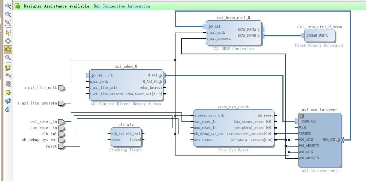This screenshot has width=366, height=181.
Task: Click the Zoom Out magnifier icon
Action: (x=7, y=15)
